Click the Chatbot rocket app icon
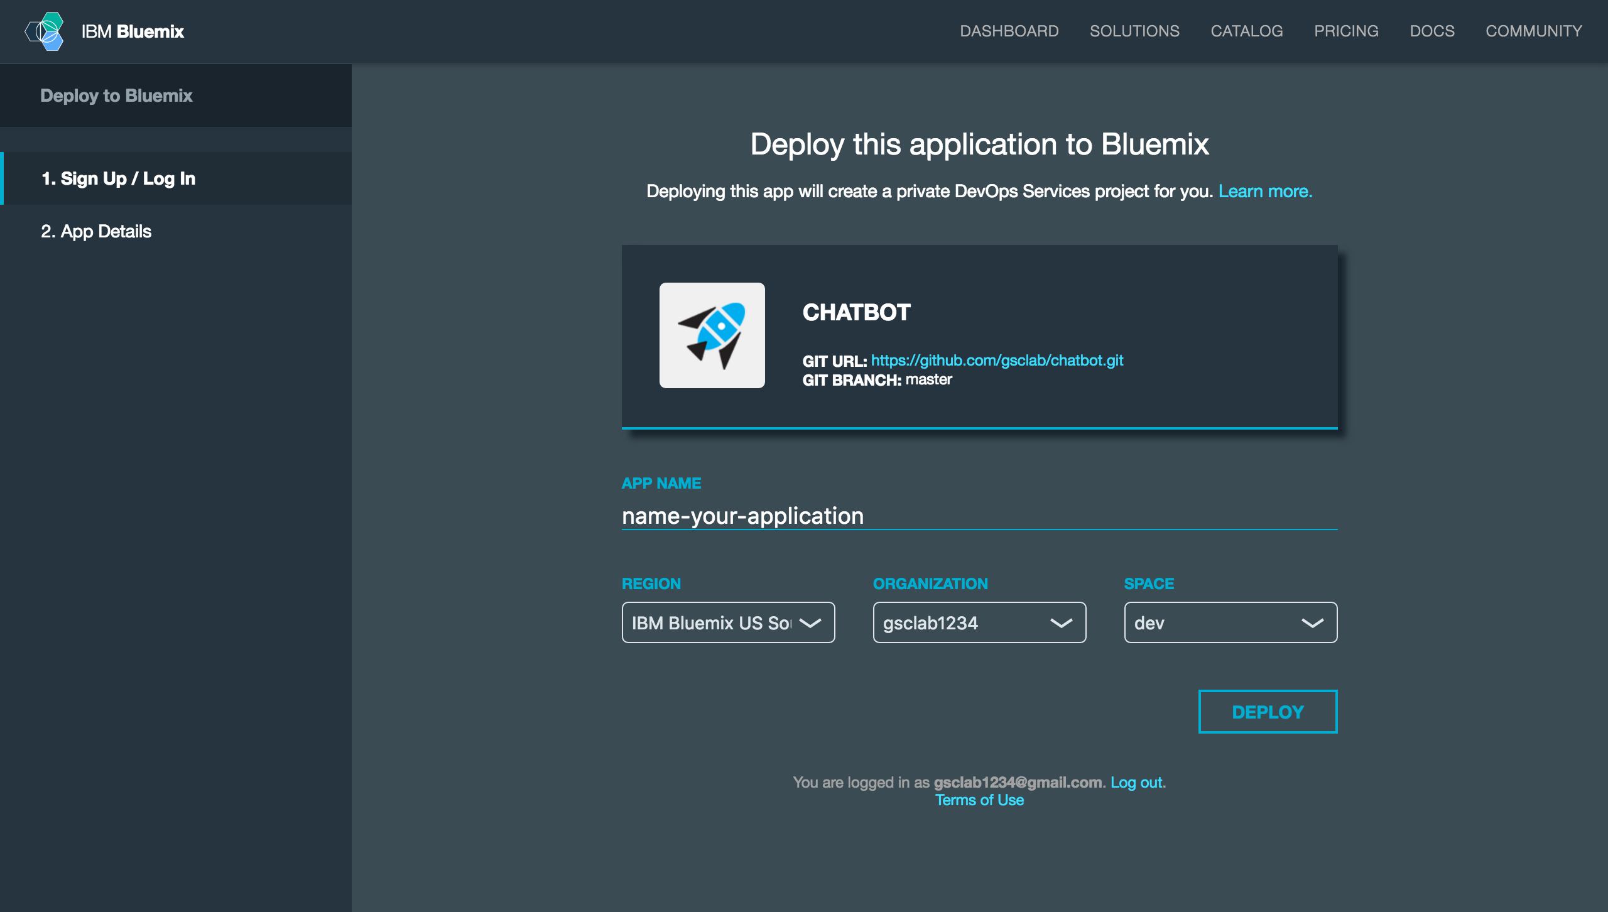This screenshot has width=1608, height=912. pyautogui.click(x=712, y=335)
